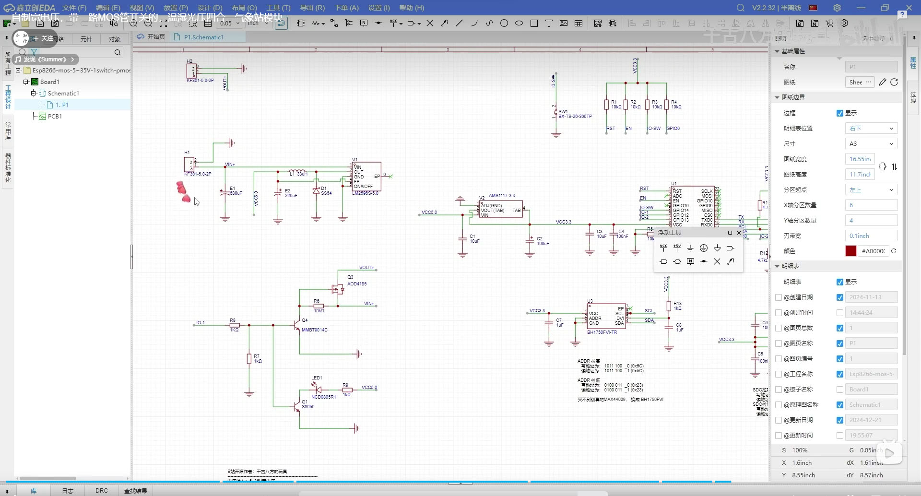Place the +5V power symbol from floating tools
This screenshot has height=496, width=921.
677,248
